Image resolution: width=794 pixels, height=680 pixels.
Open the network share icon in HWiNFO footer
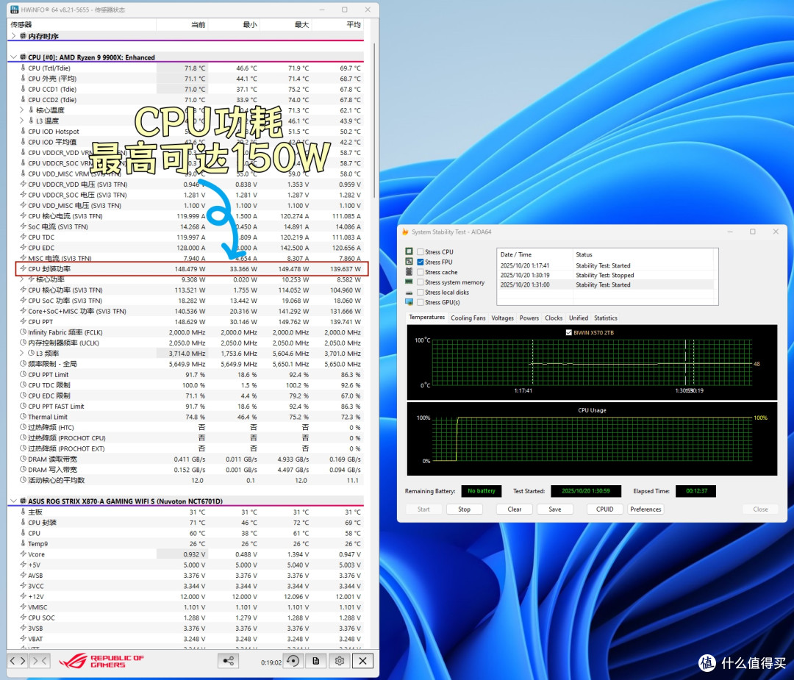(229, 661)
